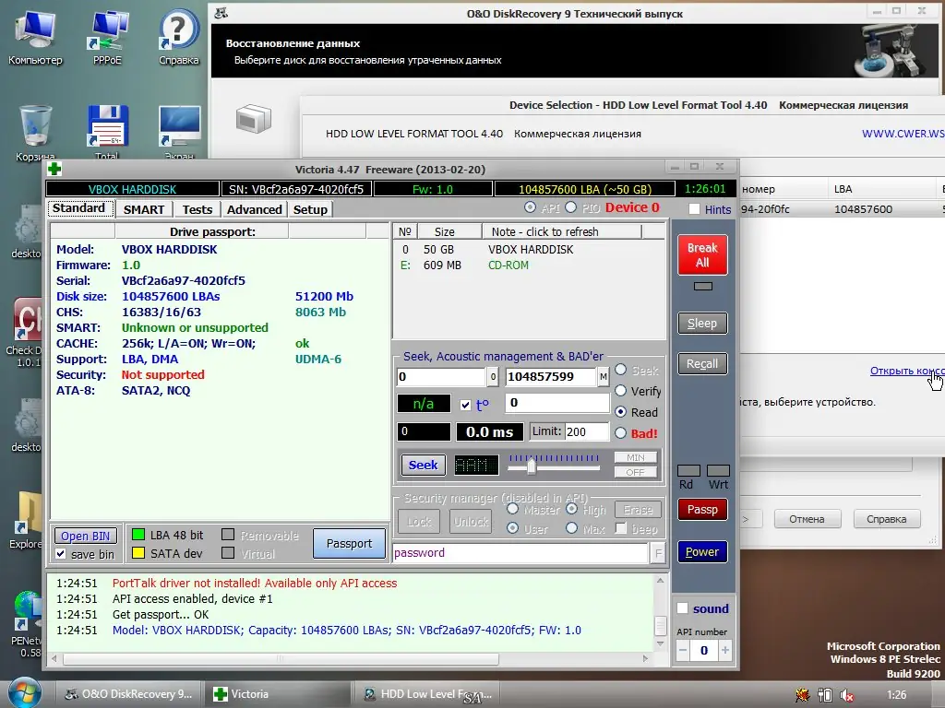Viewport: 945px width, 708px height.
Task: Open the PENetwork desktop shortcut
Action: 27,623
